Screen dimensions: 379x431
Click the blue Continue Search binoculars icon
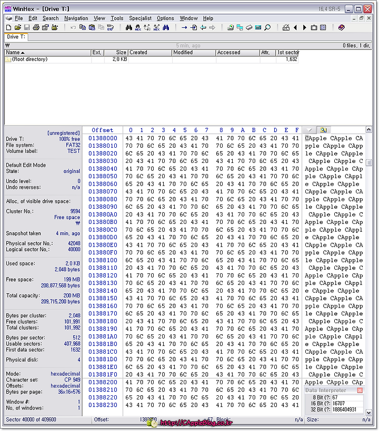click(x=166, y=27)
